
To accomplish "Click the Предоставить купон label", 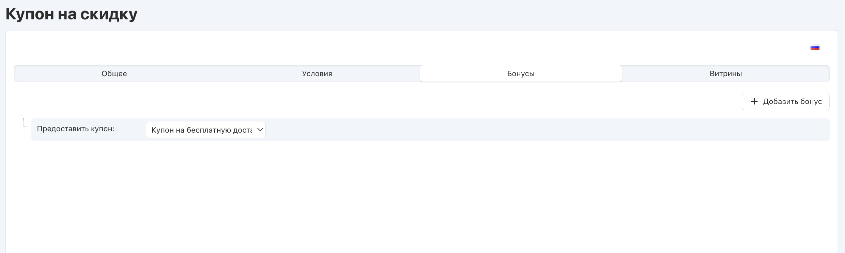I will [76, 129].
